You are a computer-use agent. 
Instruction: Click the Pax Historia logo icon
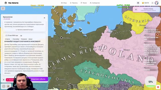[6, 3]
